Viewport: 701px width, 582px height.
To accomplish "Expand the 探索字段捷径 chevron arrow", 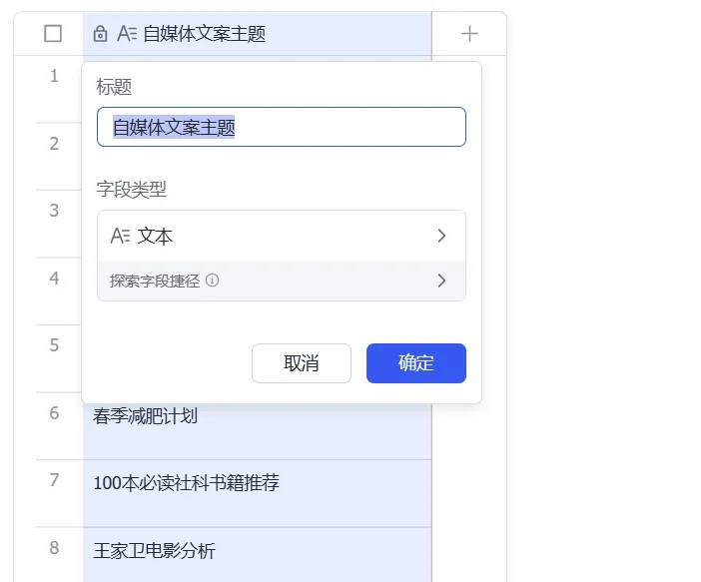I will coord(441,281).
